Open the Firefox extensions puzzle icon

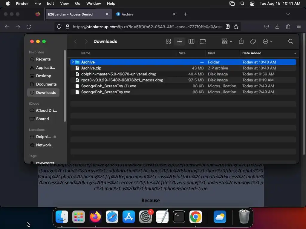(x=288, y=27)
